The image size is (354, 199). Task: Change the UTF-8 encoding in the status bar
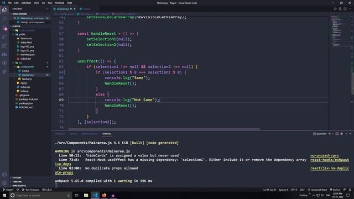point(294,190)
